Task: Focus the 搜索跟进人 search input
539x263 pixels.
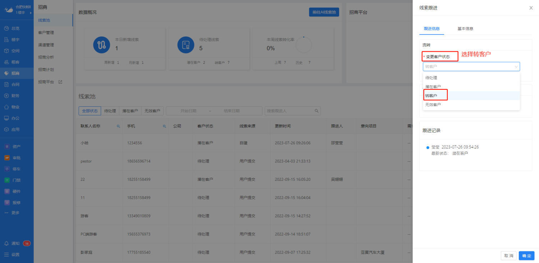Action: (x=289, y=111)
